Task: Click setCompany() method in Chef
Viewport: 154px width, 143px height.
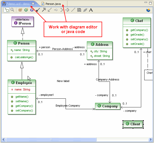Action: point(137,39)
